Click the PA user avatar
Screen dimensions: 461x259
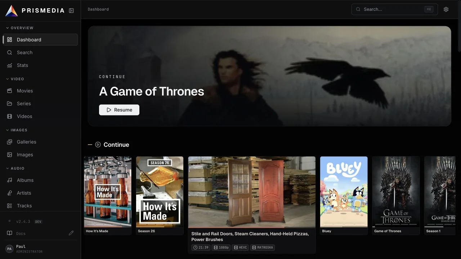click(x=10, y=249)
